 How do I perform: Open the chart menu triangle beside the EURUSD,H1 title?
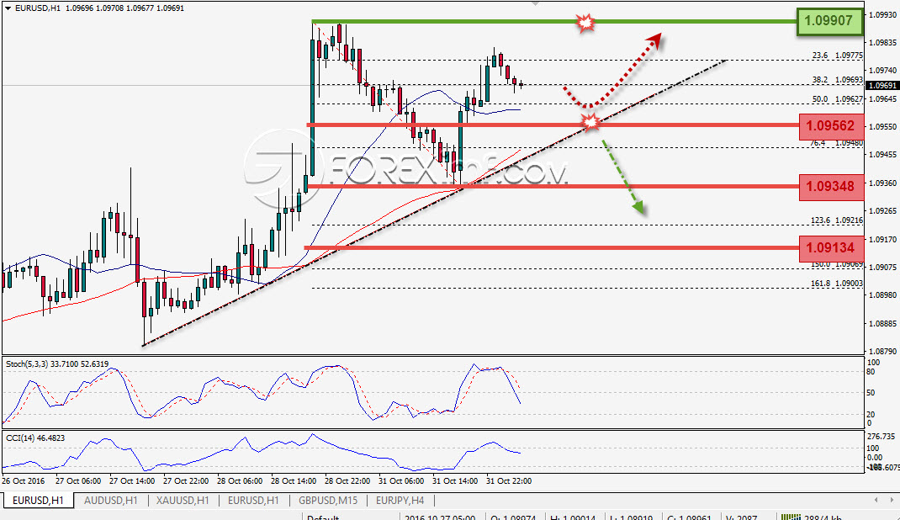[x=8, y=8]
